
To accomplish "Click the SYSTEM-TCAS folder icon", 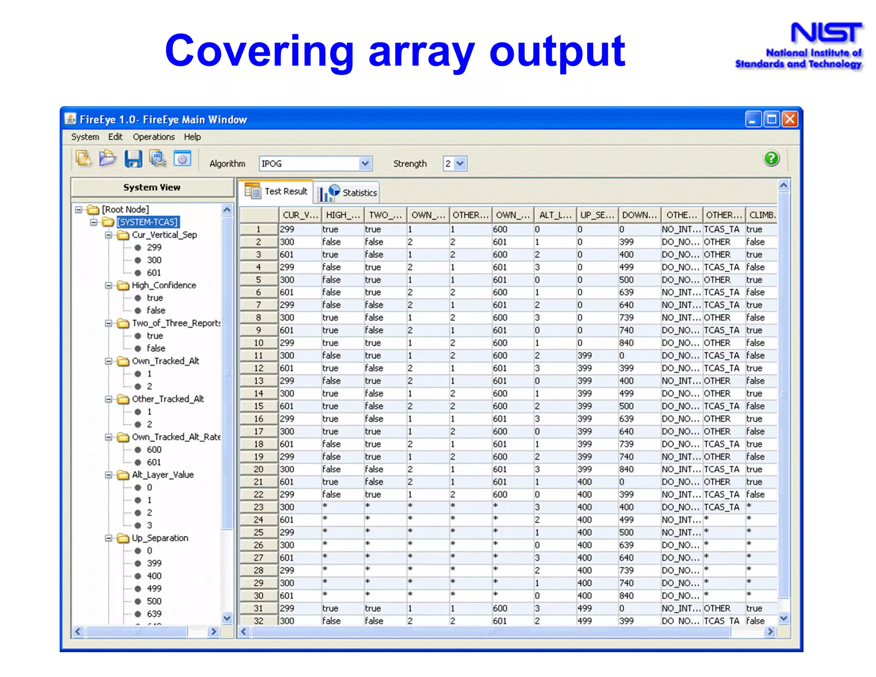I will click(x=108, y=222).
